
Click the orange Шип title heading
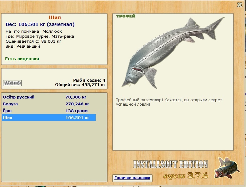pos(54,18)
